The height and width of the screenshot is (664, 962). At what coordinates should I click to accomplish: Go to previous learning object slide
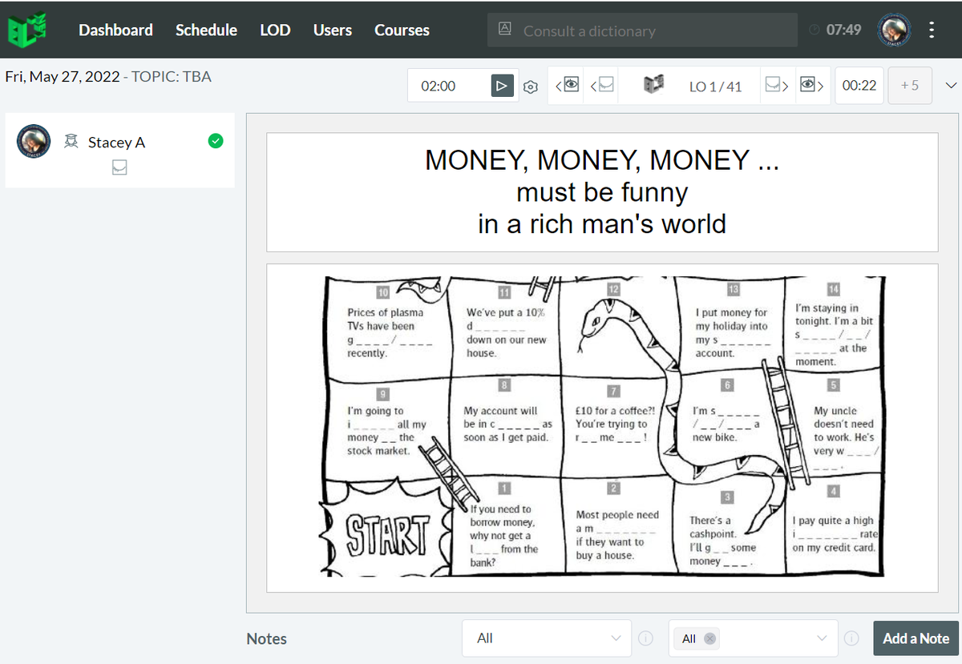coord(602,85)
